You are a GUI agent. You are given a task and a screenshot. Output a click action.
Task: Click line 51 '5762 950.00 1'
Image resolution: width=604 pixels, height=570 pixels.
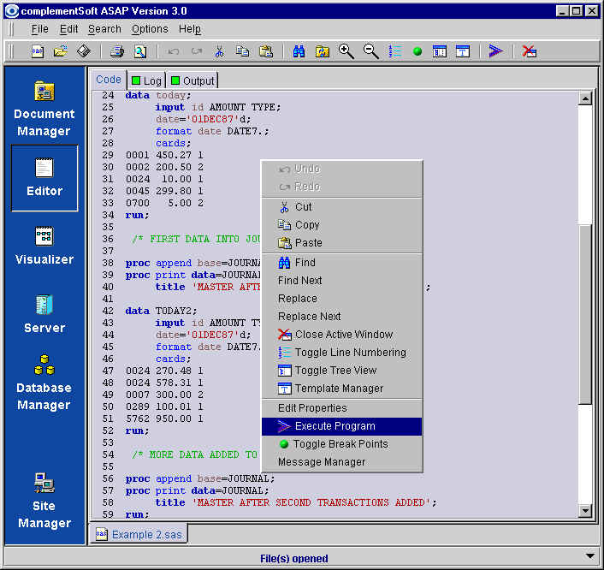coord(164,419)
